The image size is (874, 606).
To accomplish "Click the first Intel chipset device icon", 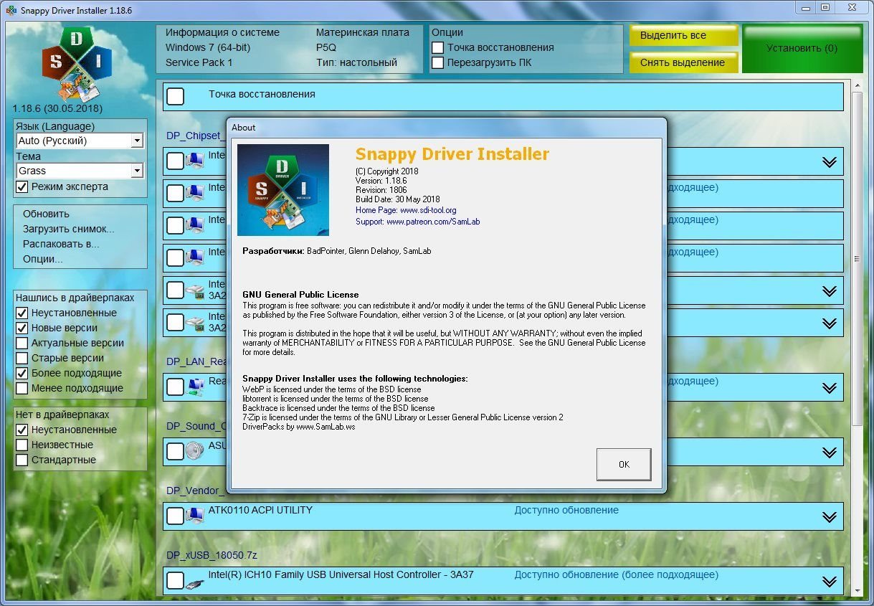I will 194,161.
